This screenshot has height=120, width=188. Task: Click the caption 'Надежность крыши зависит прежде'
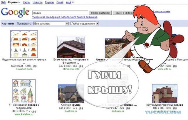tap(24, 59)
